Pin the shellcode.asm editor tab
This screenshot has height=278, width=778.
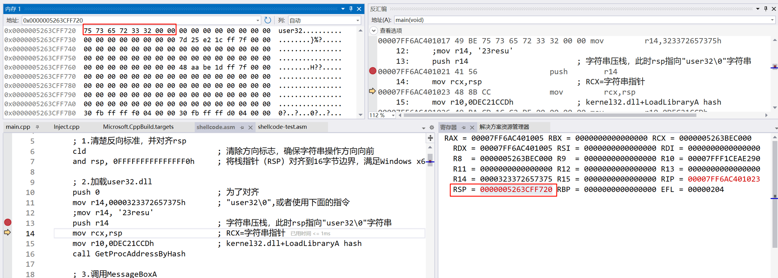[242, 127]
